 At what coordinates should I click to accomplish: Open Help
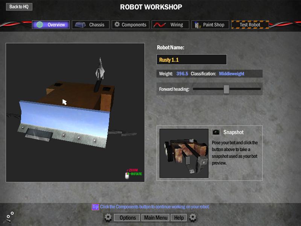pyautogui.click(x=179, y=218)
